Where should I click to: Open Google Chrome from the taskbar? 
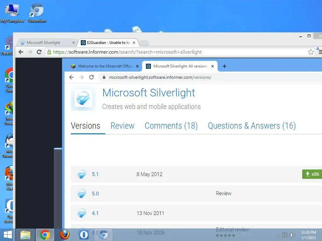pyautogui.click(x=45, y=235)
